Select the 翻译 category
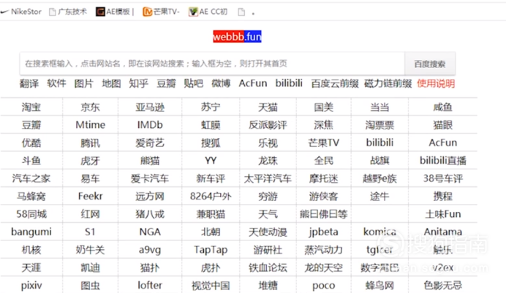Viewport: 506px width, 293px height. pyautogui.click(x=29, y=84)
